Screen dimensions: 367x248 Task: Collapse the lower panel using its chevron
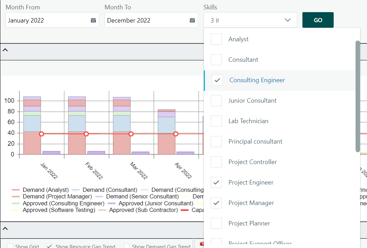click(x=5, y=228)
